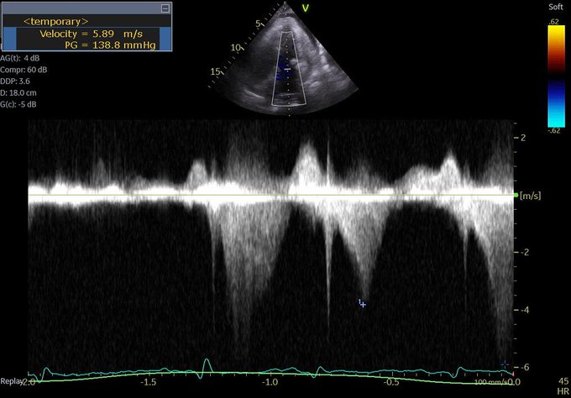Select the <temporary> measurement title
571x398 pixels.
pos(55,22)
